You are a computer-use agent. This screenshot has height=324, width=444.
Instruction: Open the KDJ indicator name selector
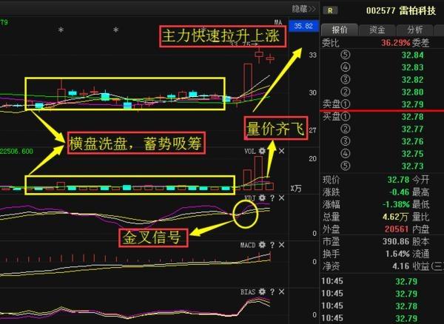[x=249, y=198]
